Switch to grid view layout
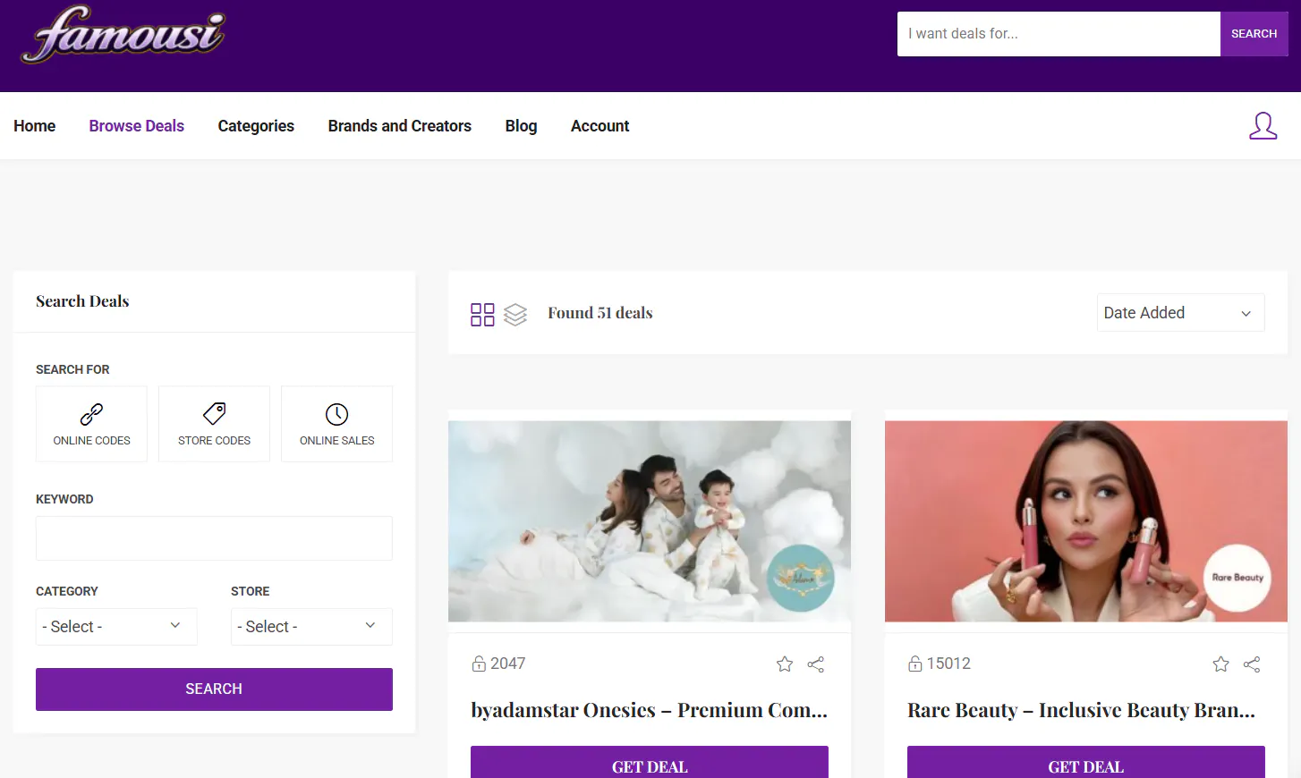Viewport: 1301px width, 778px height. (x=482, y=314)
